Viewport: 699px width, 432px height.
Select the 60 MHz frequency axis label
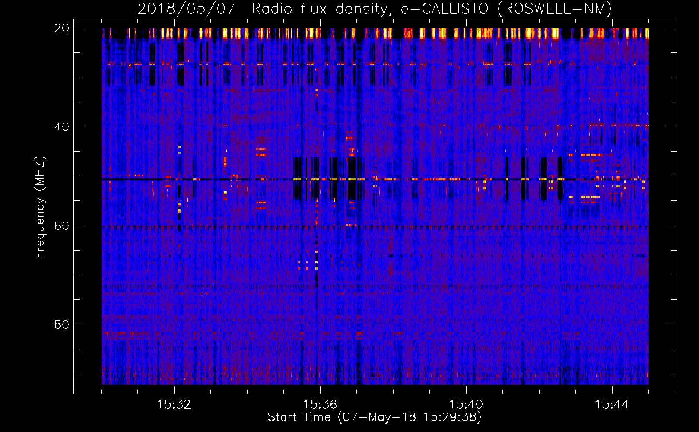pyautogui.click(x=61, y=226)
